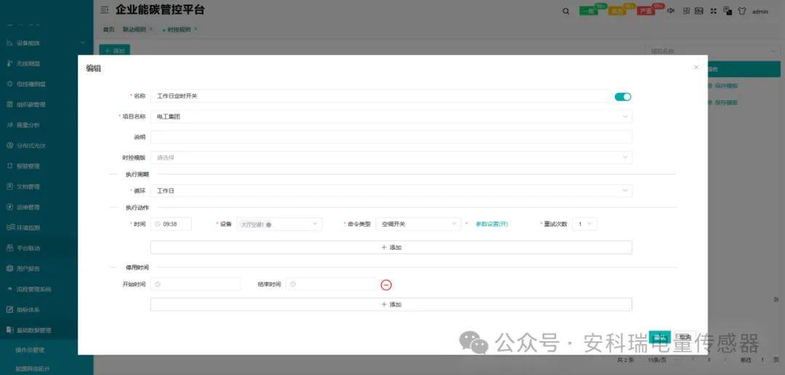
Task: Click the 名称 input field
Action: (x=380, y=96)
